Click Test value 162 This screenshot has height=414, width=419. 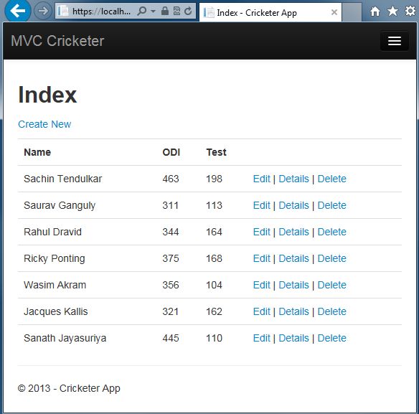(x=214, y=311)
